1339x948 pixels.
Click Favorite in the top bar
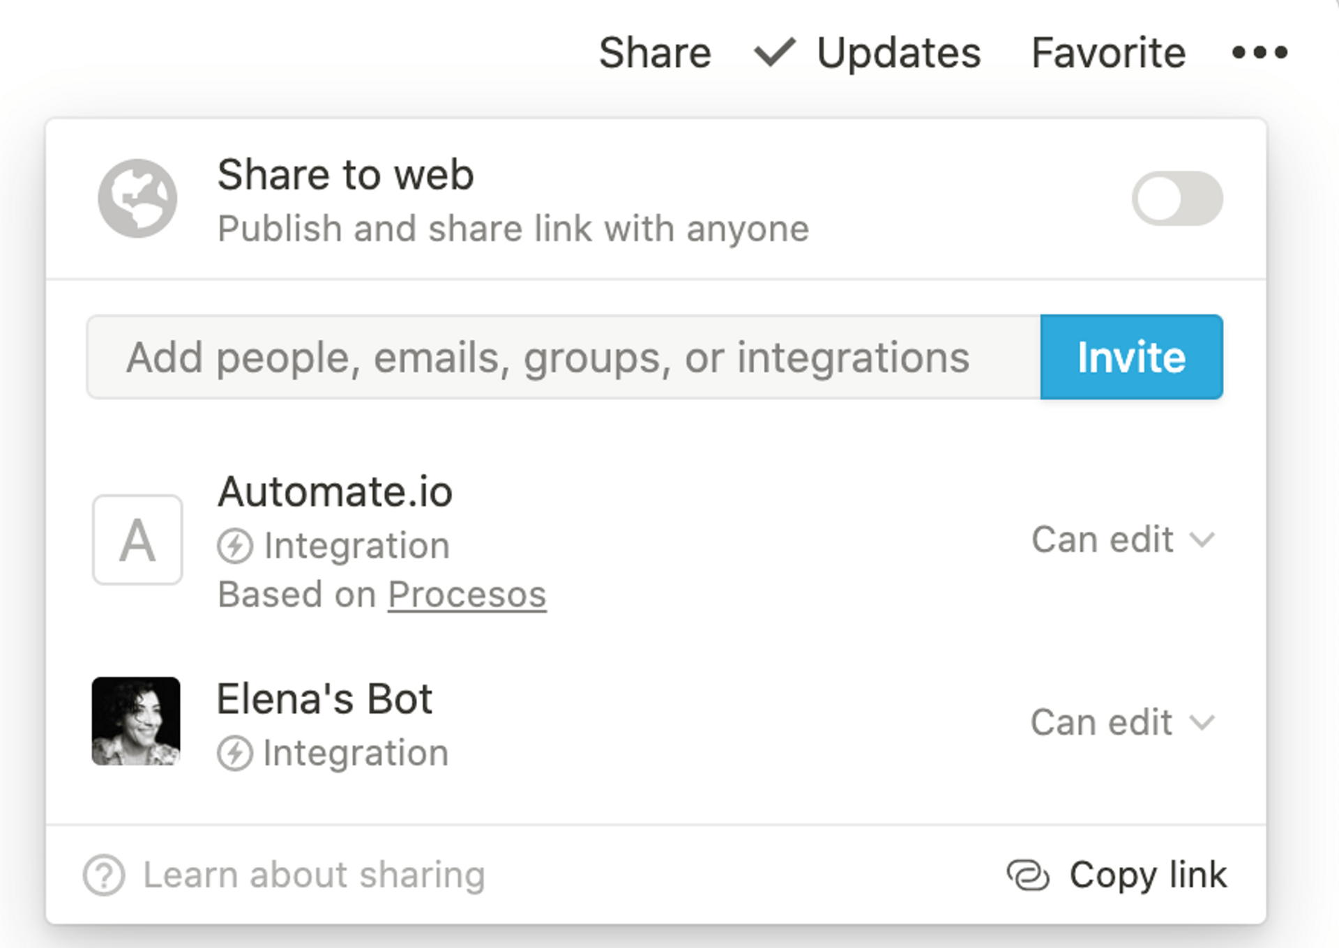(1108, 53)
